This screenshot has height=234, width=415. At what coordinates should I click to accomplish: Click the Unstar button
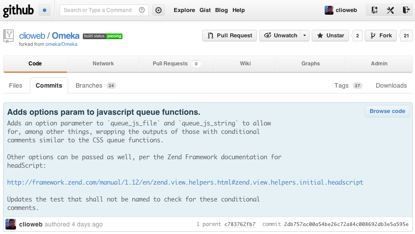click(x=330, y=36)
